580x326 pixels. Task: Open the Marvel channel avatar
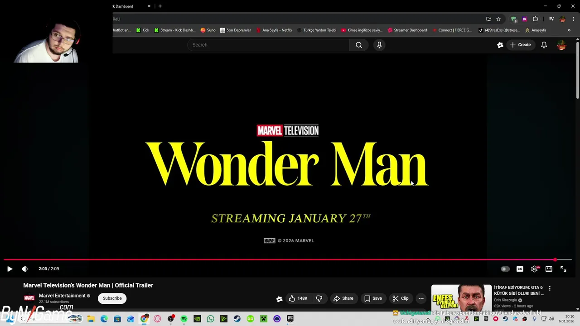click(29, 298)
